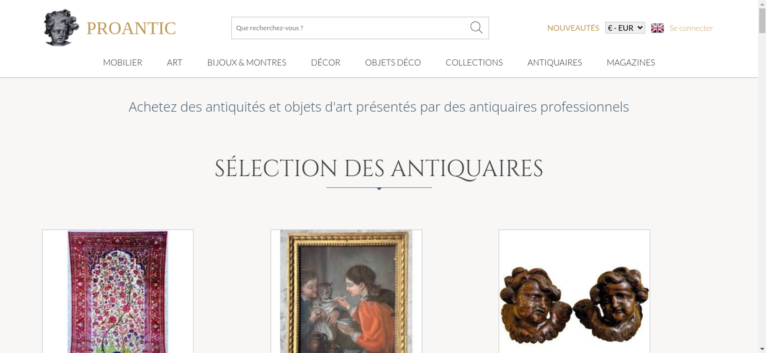The height and width of the screenshot is (353, 766).
Task: Click the PROANTIC brand name text
Action: 131,28
